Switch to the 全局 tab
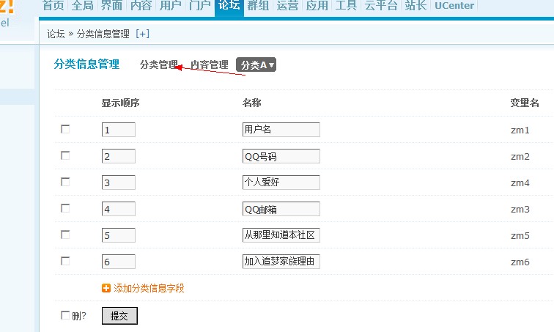 82,5
